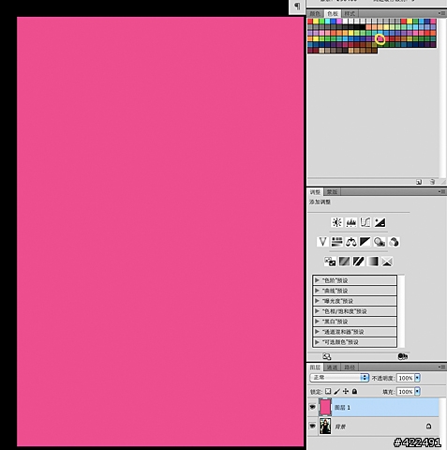
Task: Switch to the 蒙版 masks tab
Action: tap(332, 192)
